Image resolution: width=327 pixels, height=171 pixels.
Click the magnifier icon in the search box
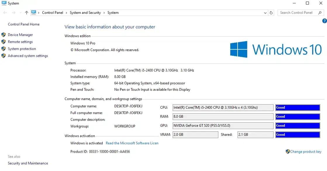[x=320, y=13]
